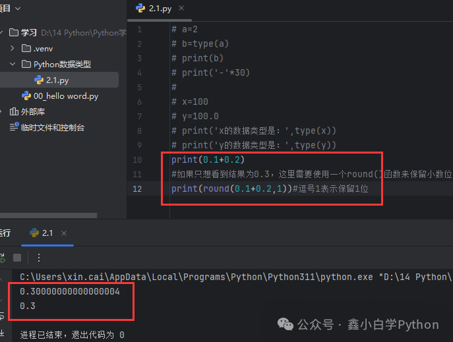Click scroll to end icon in console sidebar
Screen dimensions: 453x342
pos(3,332)
